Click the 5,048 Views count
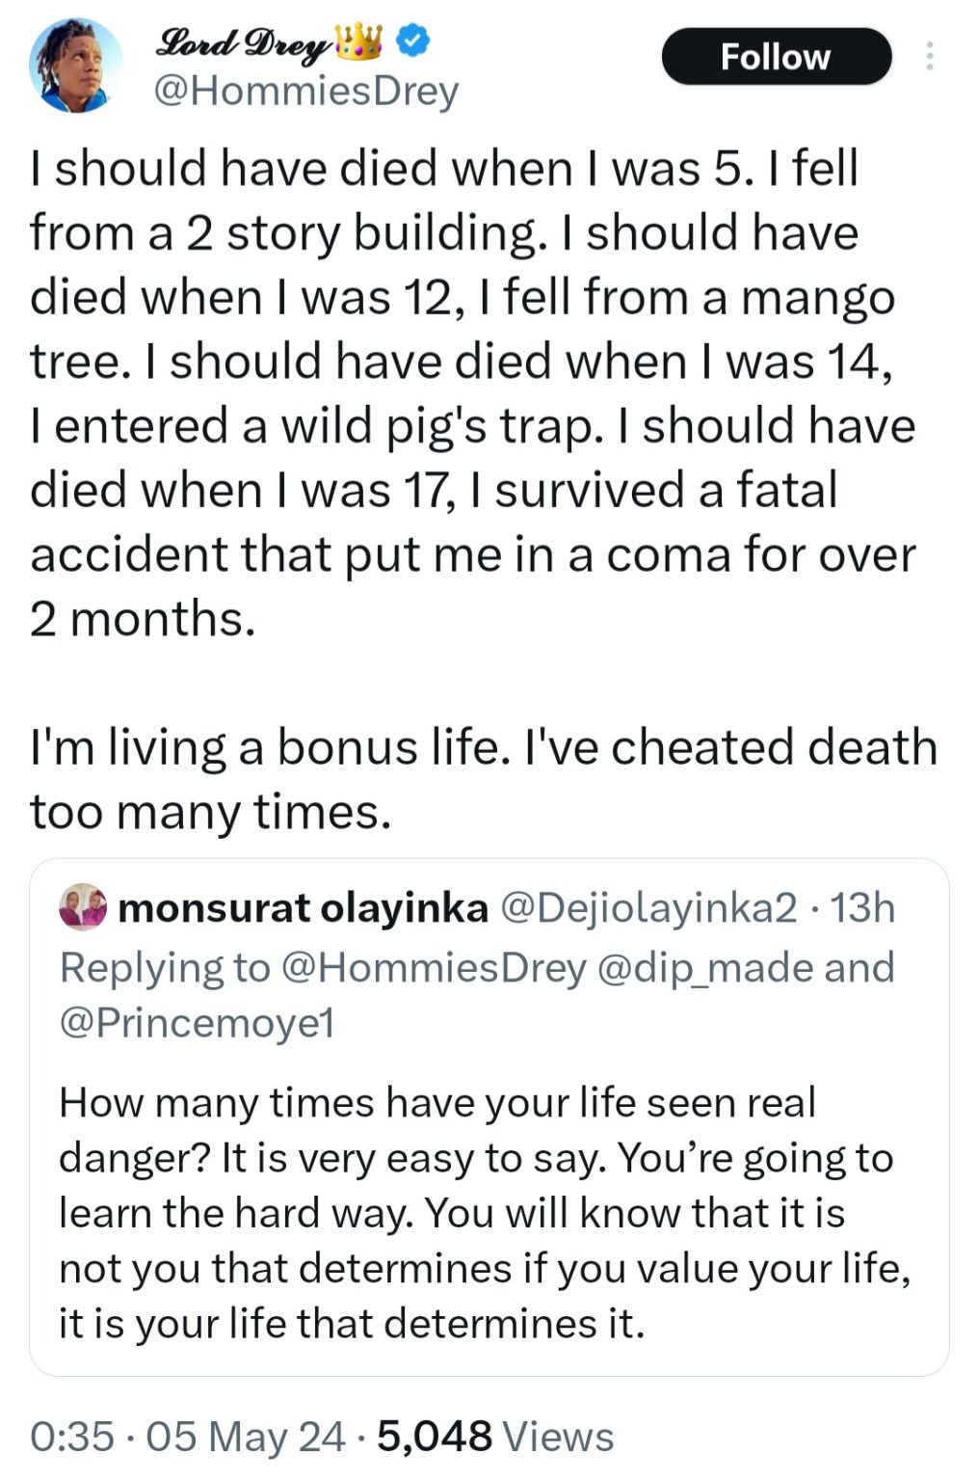This screenshot has height=1481, width=978. (x=495, y=1437)
